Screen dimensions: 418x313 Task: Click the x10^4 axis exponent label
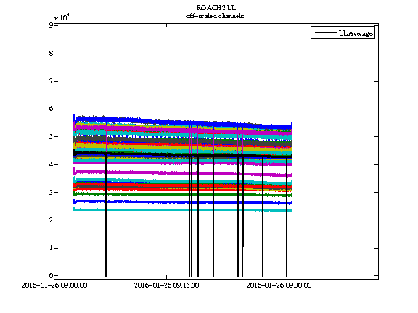(x=62, y=17)
